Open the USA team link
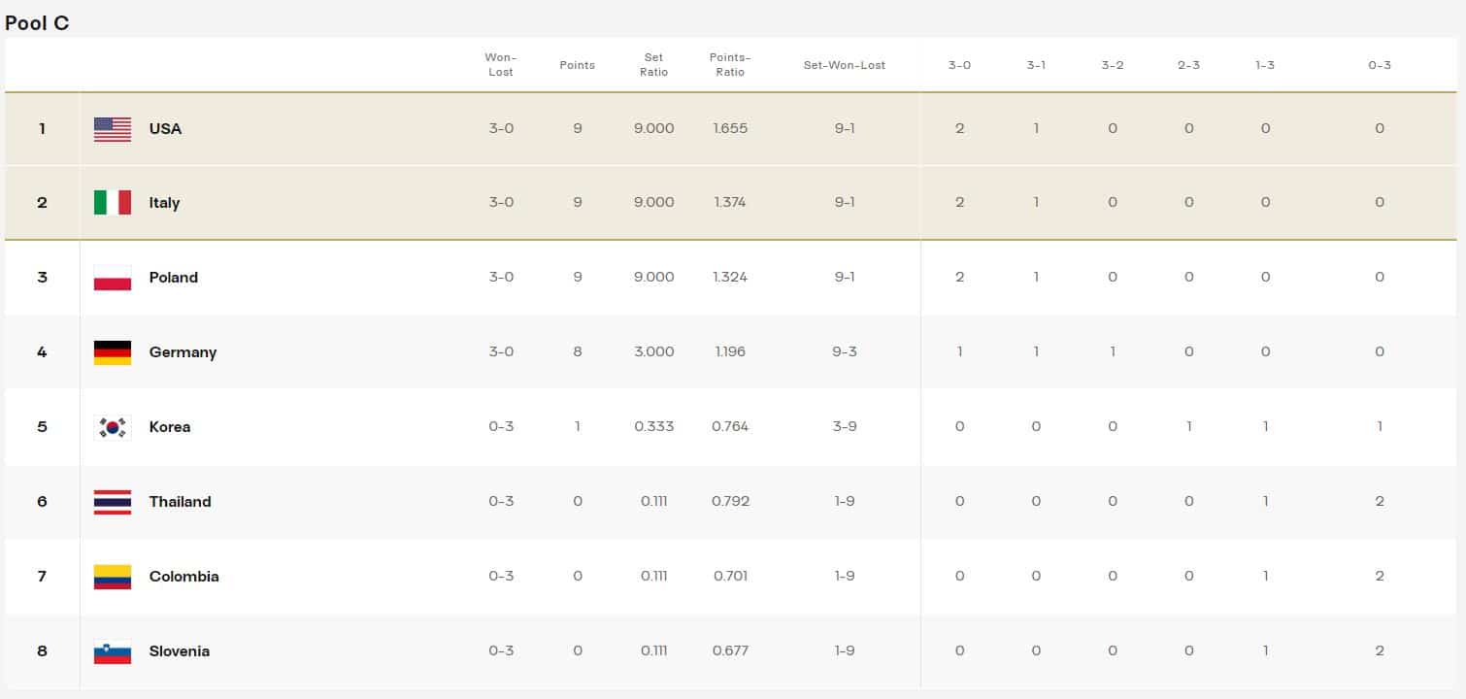1466x699 pixels. [165, 129]
